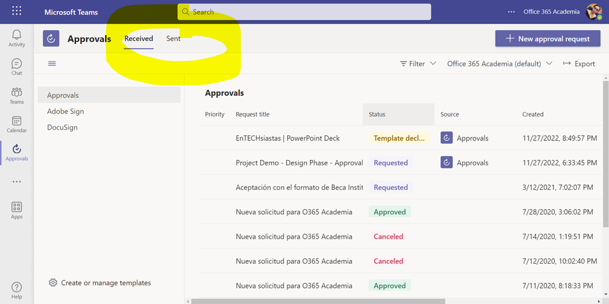609x304 pixels.
Task: Click Approved status of 7/28/2020 row
Action: (390, 212)
